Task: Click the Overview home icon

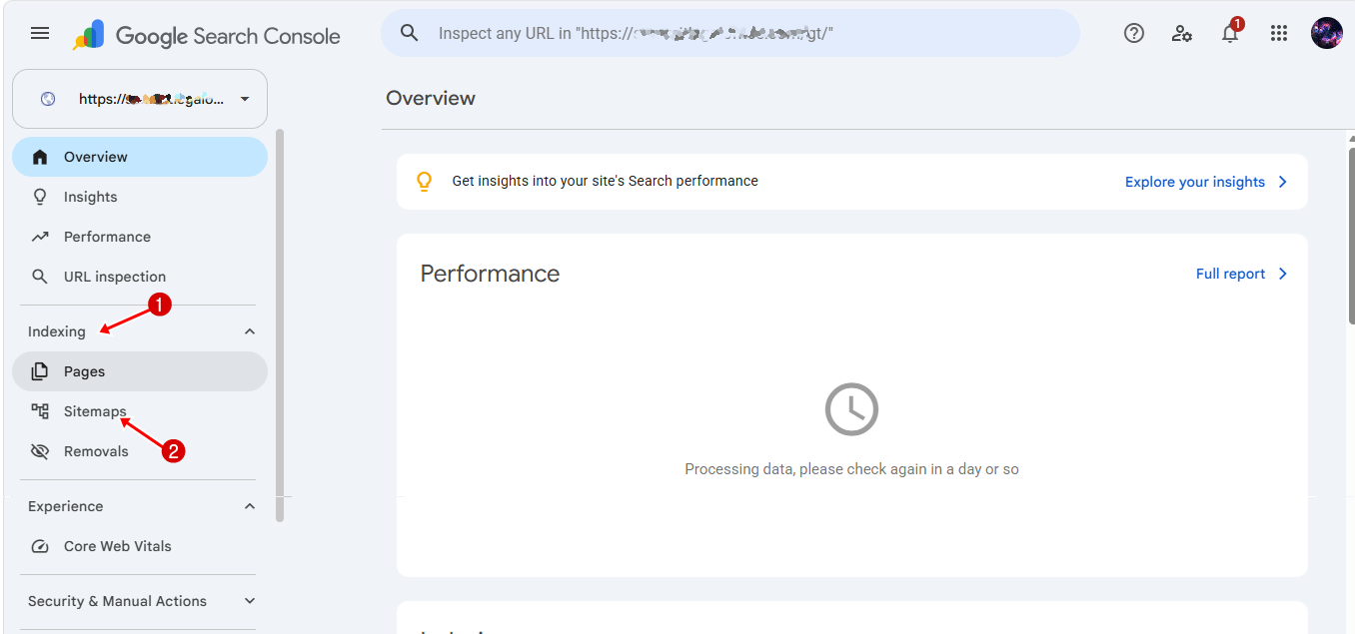Action: [40, 157]
